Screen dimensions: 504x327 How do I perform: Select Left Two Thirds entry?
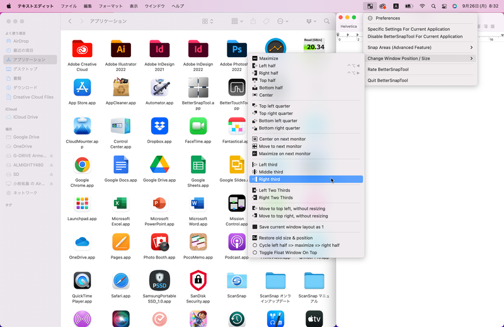click(307, 191)
